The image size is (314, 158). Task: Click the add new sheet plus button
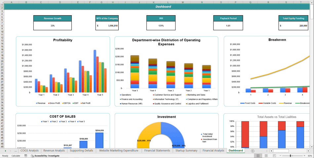coord(253,151)
